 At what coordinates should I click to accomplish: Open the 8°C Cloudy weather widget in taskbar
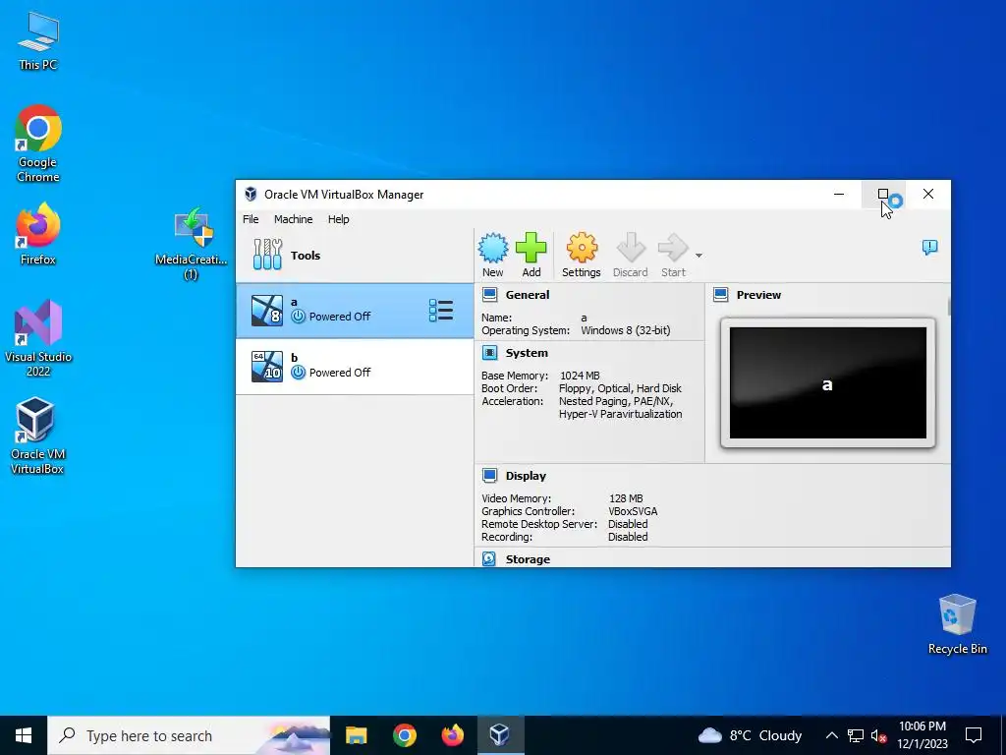tap(750, 735)
